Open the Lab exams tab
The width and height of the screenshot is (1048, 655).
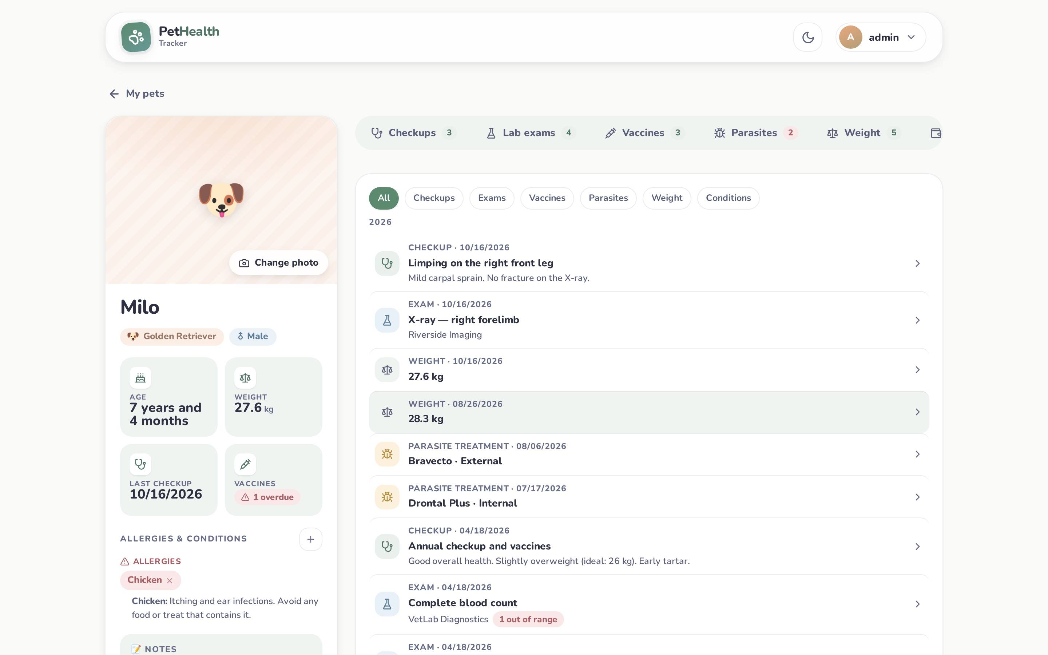point(531,133)
